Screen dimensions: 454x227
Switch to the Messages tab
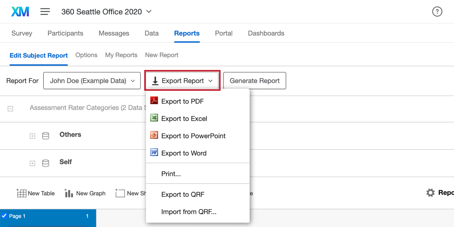point(114,33)
